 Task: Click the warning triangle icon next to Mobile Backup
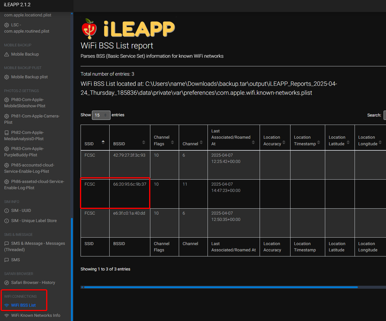[7, 54]
